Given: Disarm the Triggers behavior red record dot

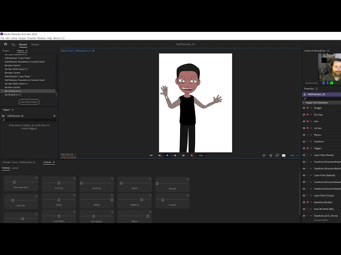Looking at the screenshot, I should 308,148.
